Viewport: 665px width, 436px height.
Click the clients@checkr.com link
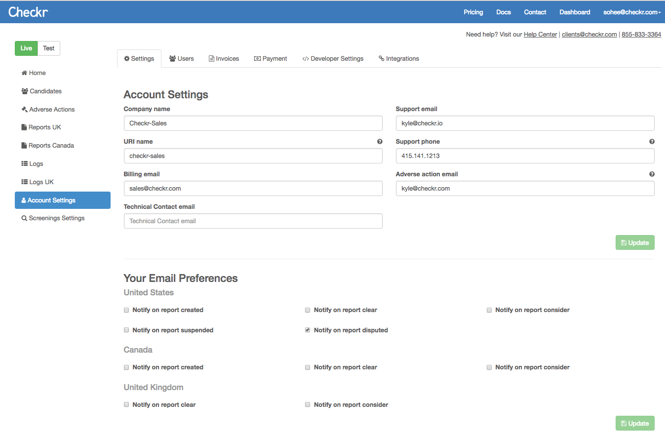coord(589,35)
